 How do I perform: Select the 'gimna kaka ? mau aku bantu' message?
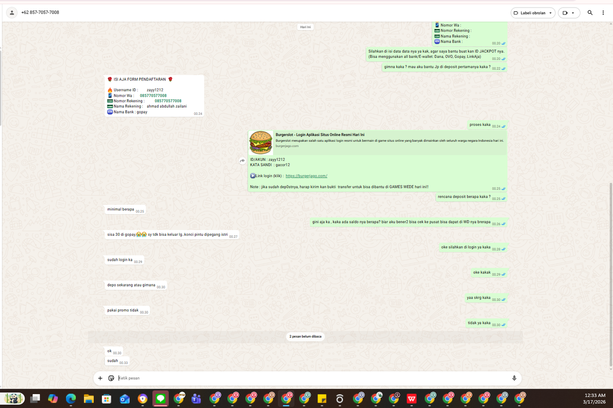[x=445, y=67]
